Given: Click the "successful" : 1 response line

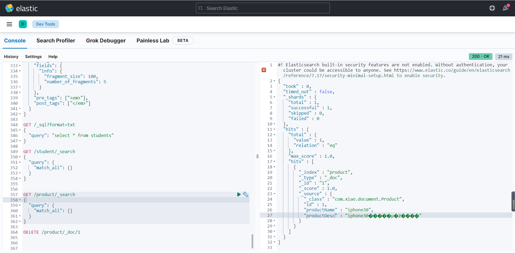Looking at the screenshot, I should [x=310, y=108].
